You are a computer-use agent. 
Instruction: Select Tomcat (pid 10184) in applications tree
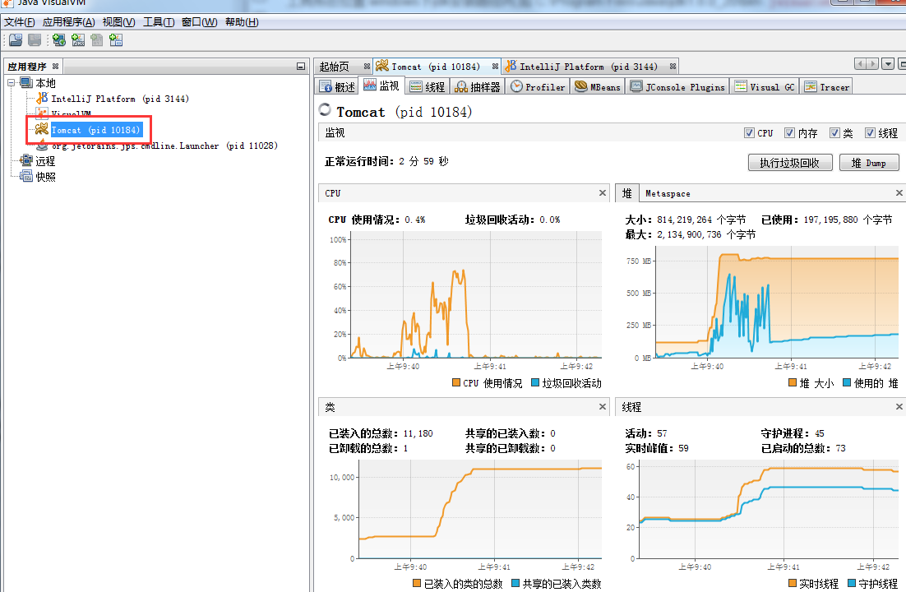[x=96, y=130]
